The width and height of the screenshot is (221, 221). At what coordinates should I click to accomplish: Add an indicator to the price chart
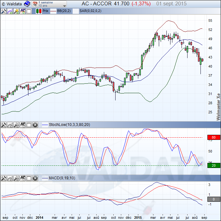(x=10, y=11)
